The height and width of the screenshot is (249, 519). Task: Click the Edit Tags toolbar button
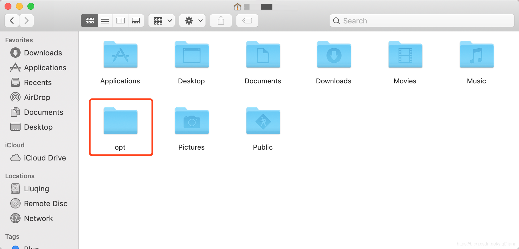pos(247,21)
